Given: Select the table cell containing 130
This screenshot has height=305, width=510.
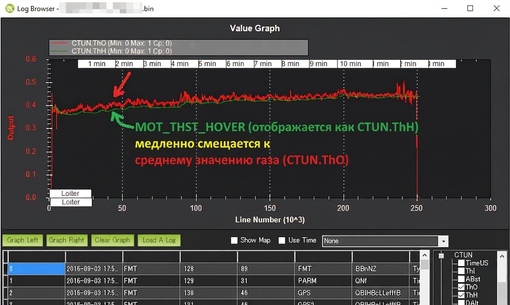Looking at the screenshot, I should coord(208,293).
